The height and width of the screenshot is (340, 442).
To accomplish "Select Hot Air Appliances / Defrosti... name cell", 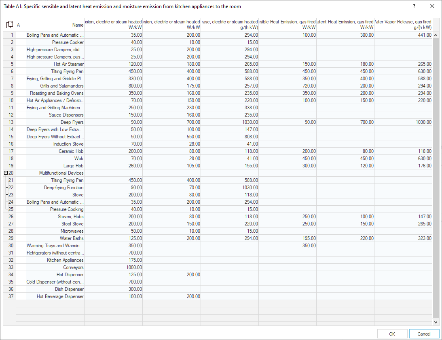I will pyautogui.click(x=55, y=100).
